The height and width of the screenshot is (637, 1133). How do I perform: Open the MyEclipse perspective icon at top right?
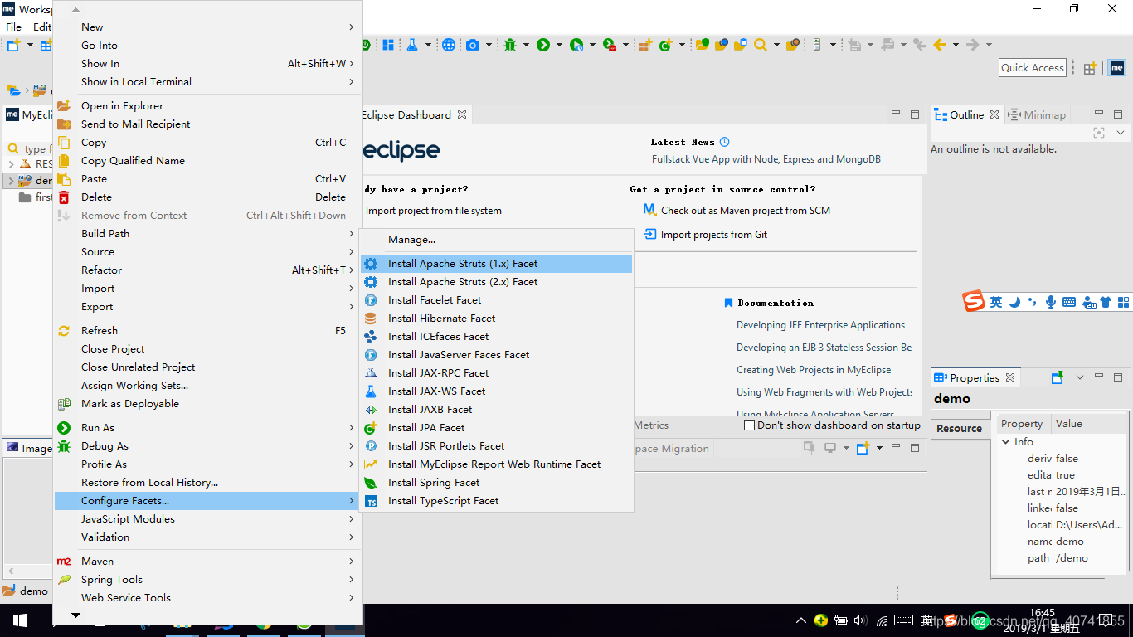coord(1117,67)
